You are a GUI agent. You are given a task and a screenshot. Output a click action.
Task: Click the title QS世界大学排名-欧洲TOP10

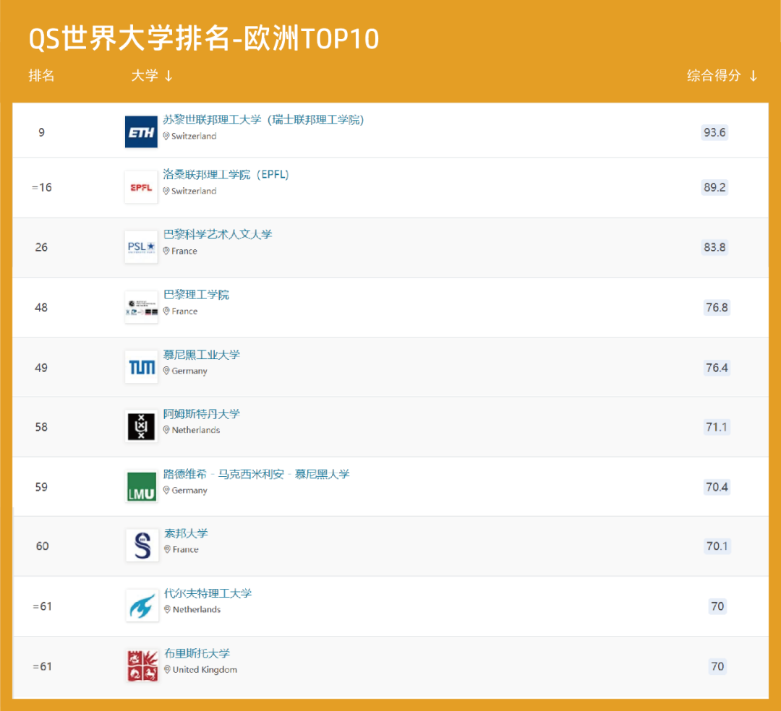click(204, 38)
